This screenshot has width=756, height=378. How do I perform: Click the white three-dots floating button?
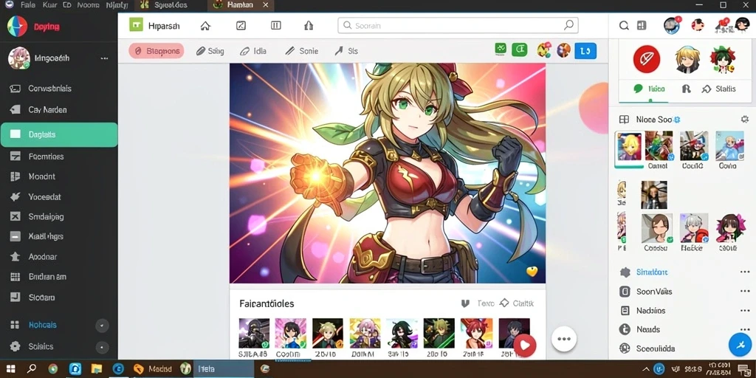(563, 338)
